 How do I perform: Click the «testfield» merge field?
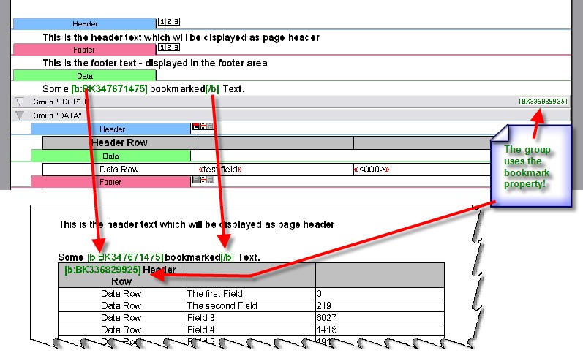tap(220, 170)
